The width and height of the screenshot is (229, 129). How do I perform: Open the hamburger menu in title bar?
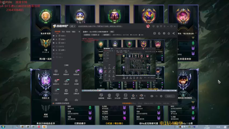164,26
